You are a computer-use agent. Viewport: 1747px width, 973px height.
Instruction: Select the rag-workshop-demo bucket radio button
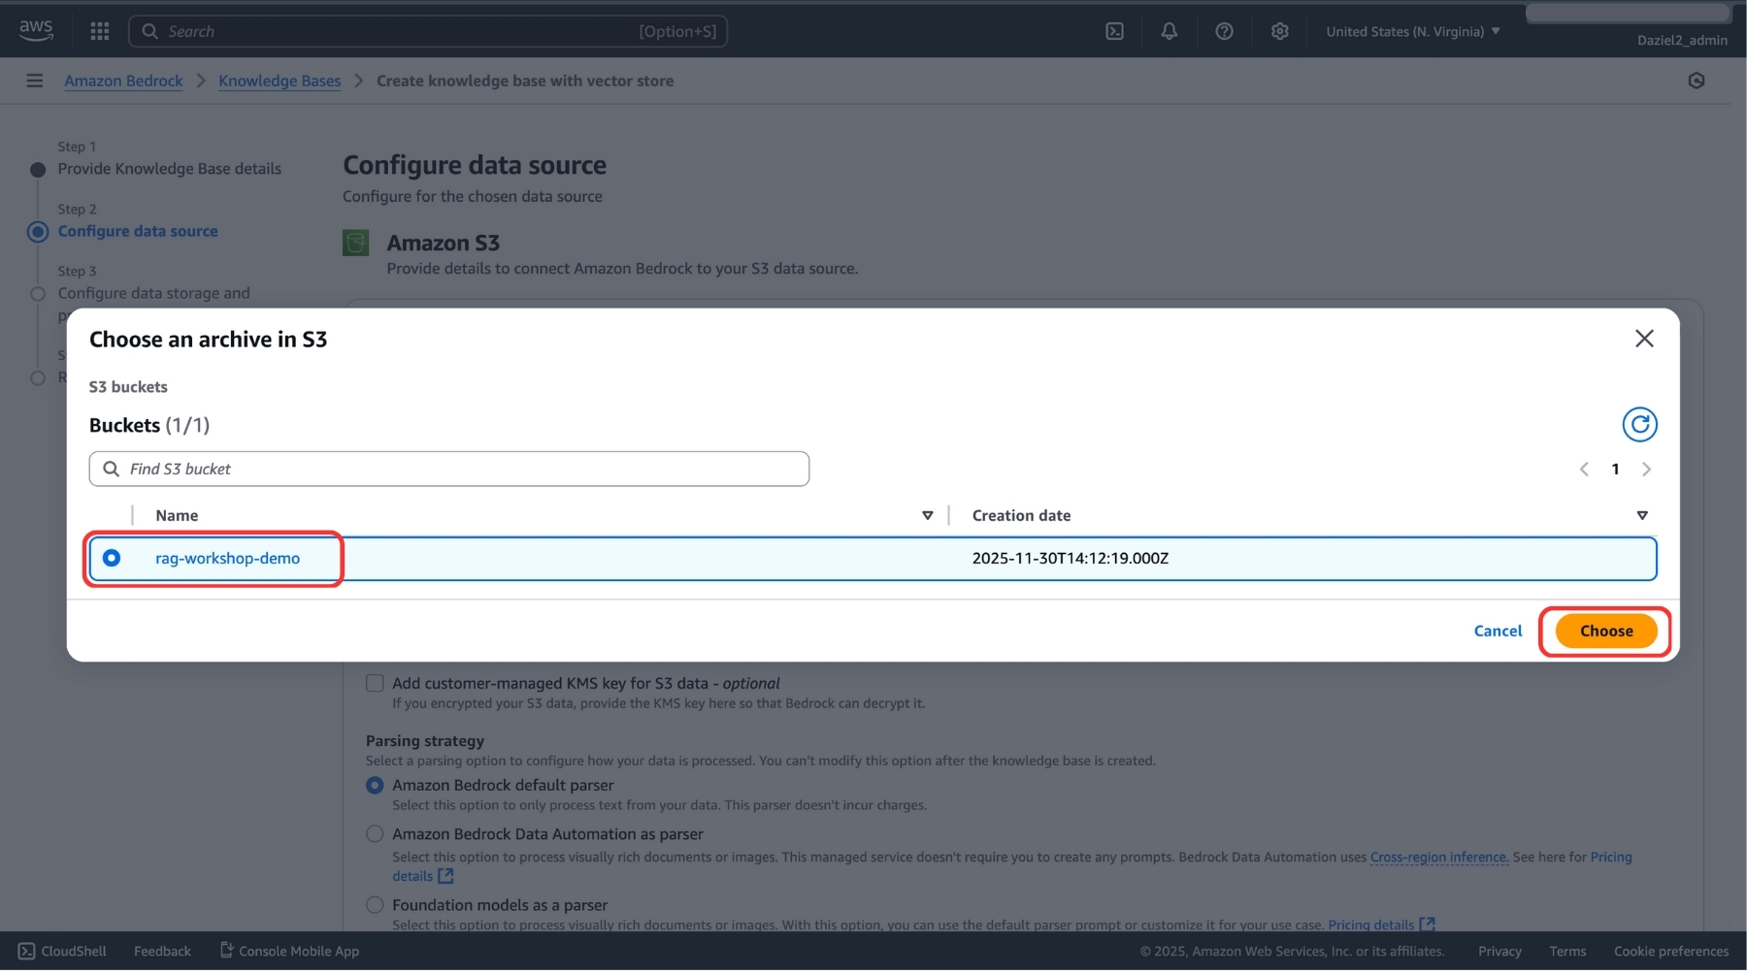tap(113, 558)
